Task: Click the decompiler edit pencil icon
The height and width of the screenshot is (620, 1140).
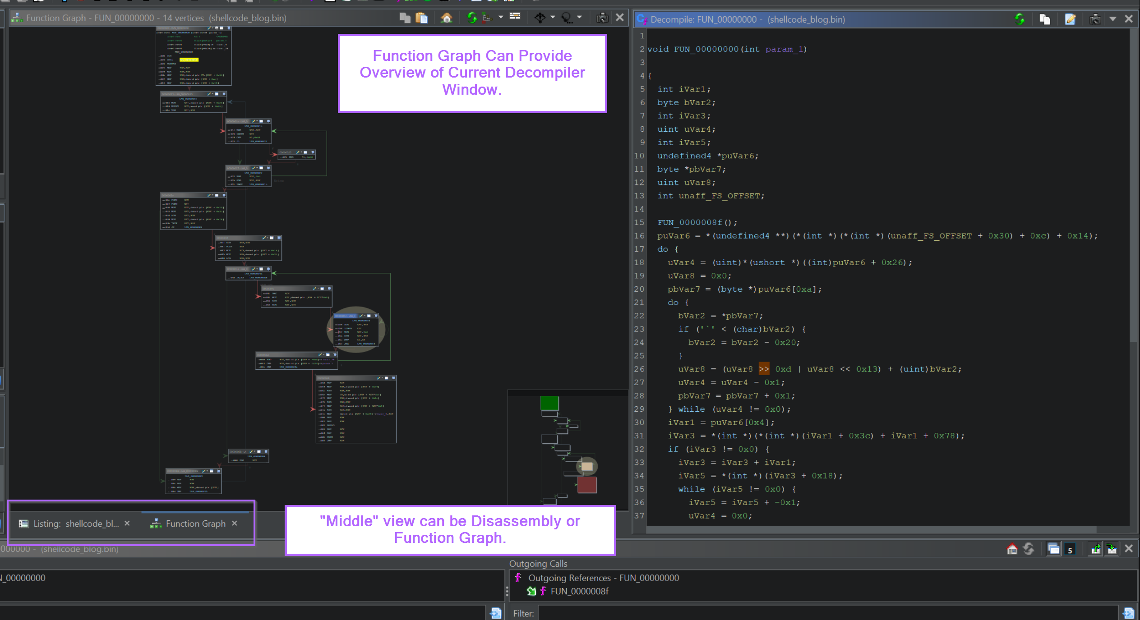Action: 1070,19
